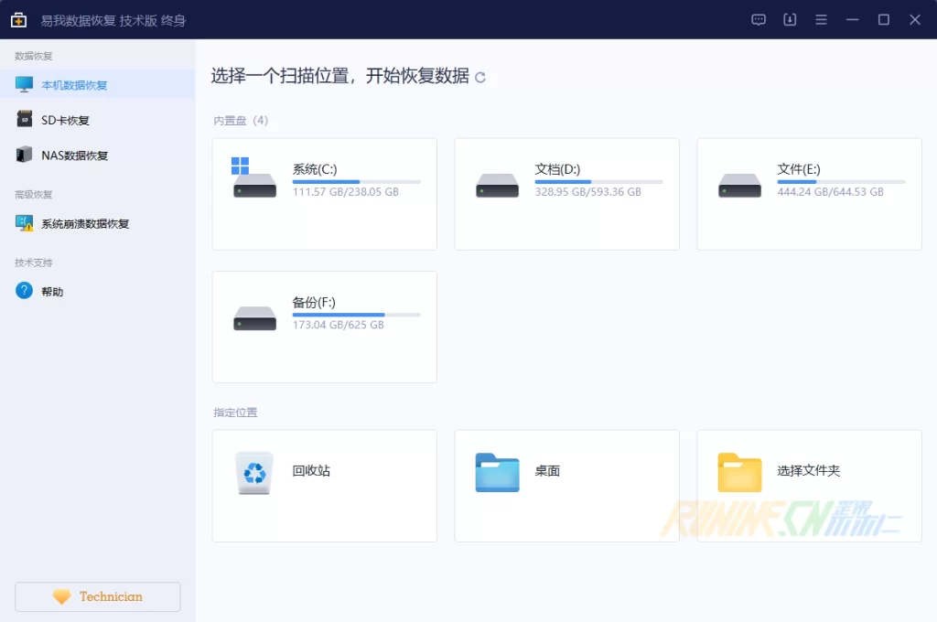Select the 系统(C:) drive icon
This screenshot has height=622, width=937.
click(254, 185)
